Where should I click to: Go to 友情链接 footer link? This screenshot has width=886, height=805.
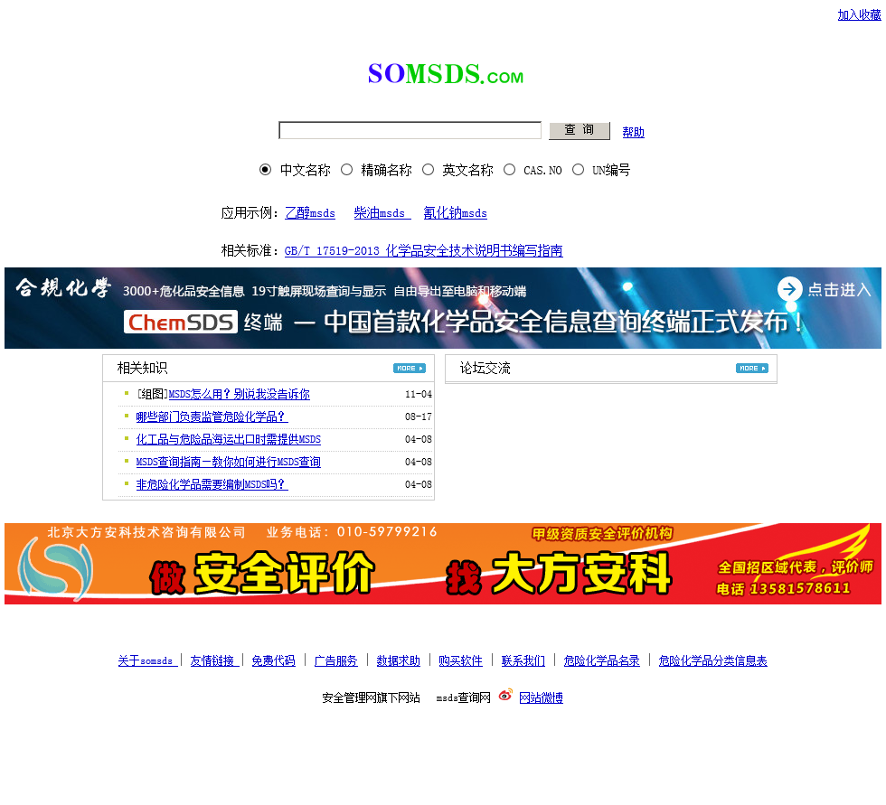pos(215,660)
